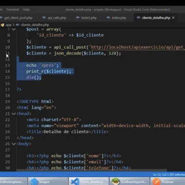Switch to index.php tab

click(119, 18)
